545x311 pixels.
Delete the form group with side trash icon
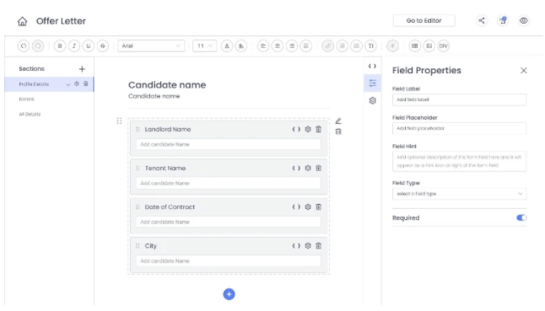338,131
